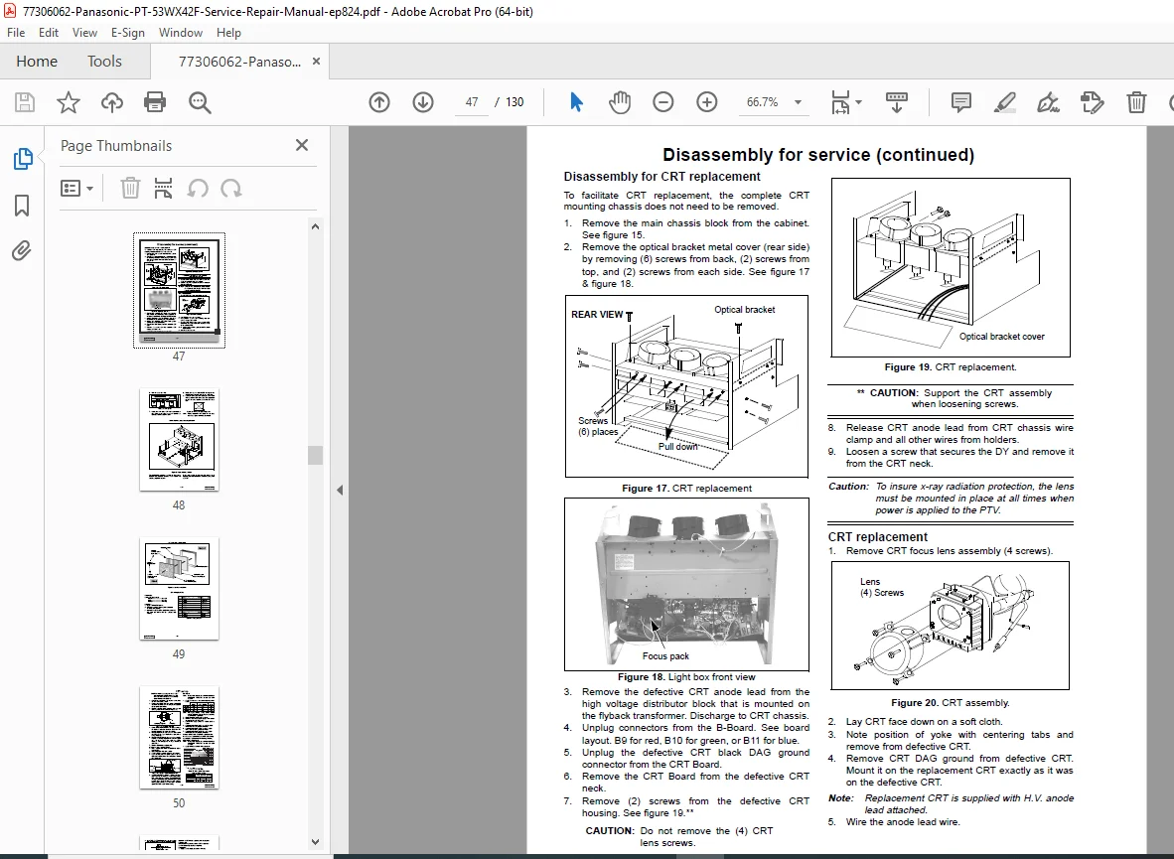1174x859 pixels.
Task: Switch to the Home tab
Action: coord(37,62)
